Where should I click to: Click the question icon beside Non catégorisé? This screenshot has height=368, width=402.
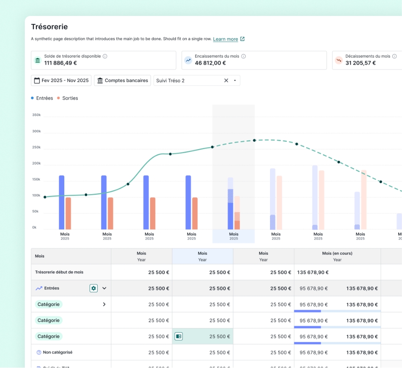(39, 352)
